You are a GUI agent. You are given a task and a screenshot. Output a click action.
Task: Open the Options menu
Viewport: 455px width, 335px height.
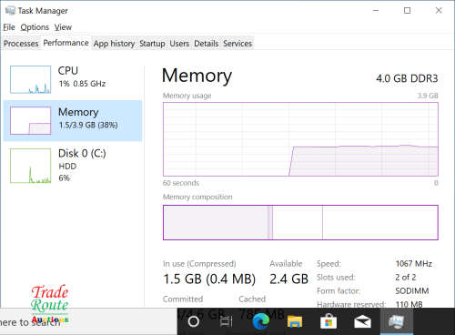tap(35, 27)
